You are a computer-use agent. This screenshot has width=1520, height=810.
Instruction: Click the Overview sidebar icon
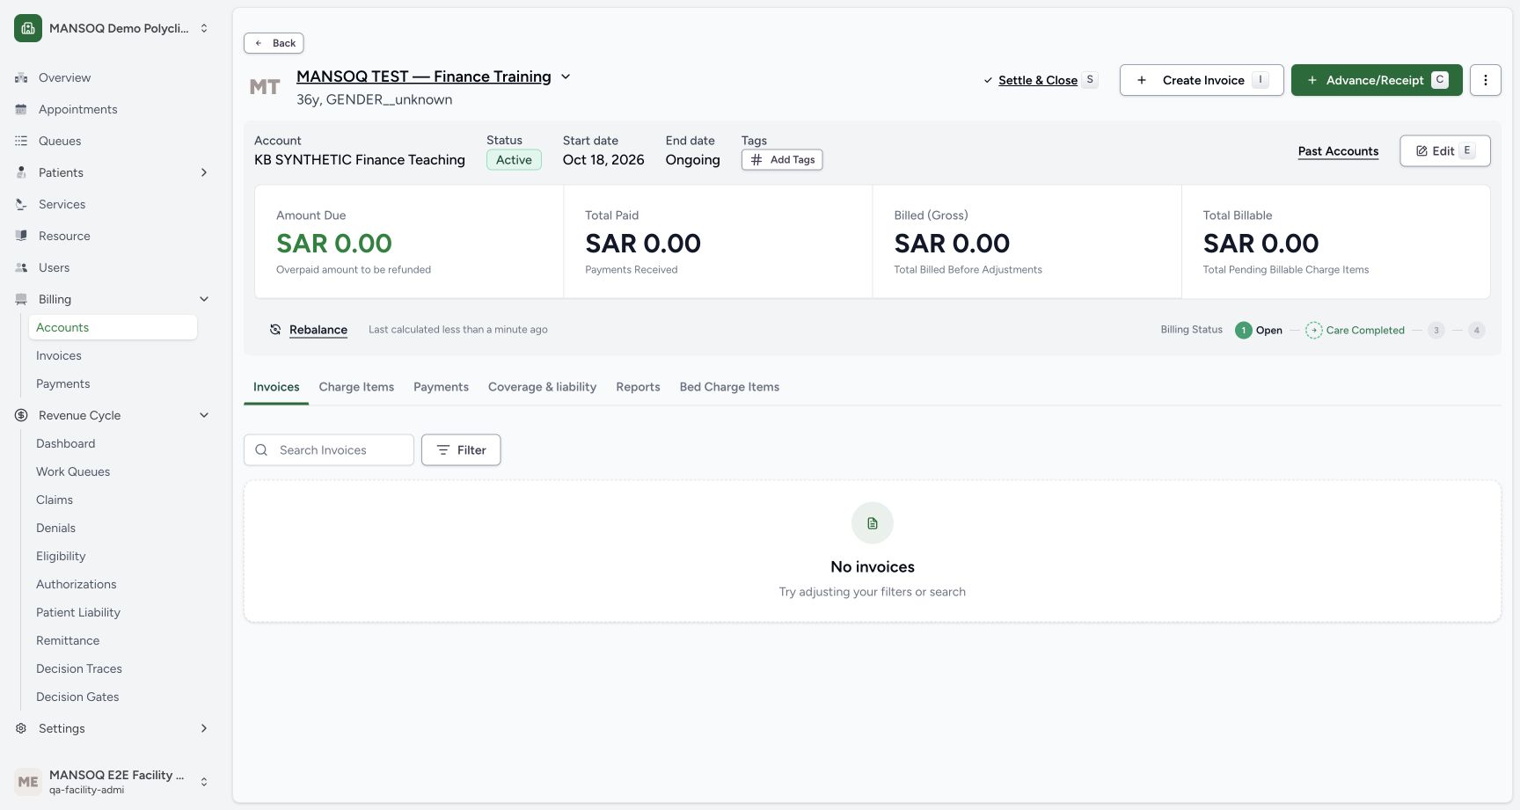point(21,77)
